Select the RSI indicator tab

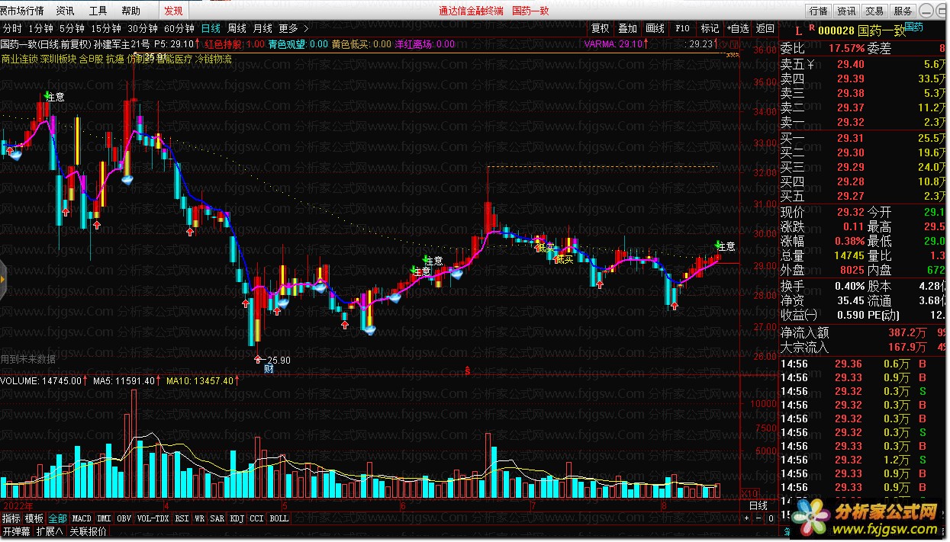[x=182, y=518]
